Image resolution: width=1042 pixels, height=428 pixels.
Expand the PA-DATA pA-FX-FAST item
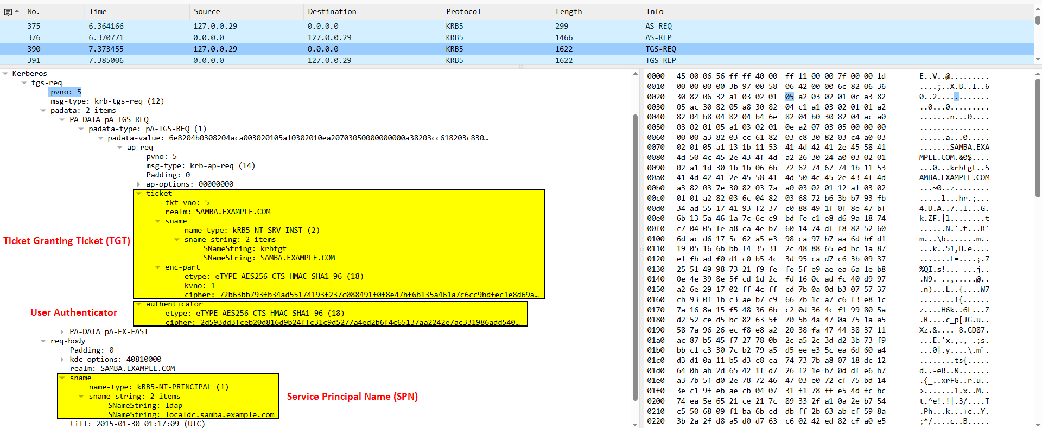click(x=62, y=332)
